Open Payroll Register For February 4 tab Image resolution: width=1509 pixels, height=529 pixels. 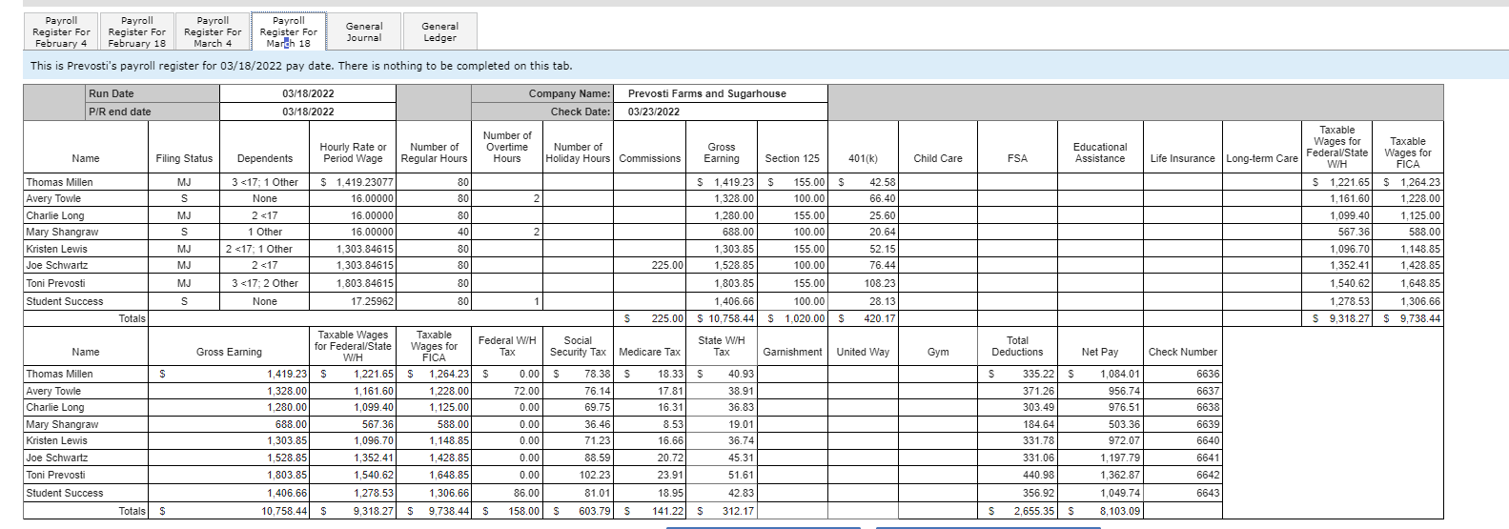tap(61, 31)
